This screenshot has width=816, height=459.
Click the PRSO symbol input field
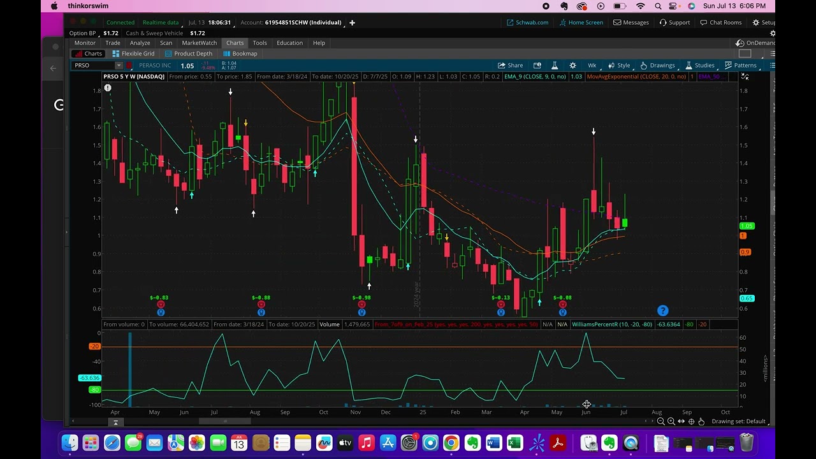[x=93, y=66]
